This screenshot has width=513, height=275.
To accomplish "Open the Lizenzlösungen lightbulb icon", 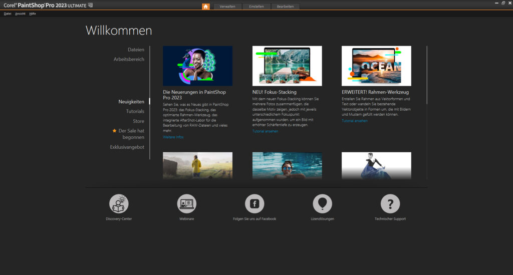I will [x=322, y=204].
